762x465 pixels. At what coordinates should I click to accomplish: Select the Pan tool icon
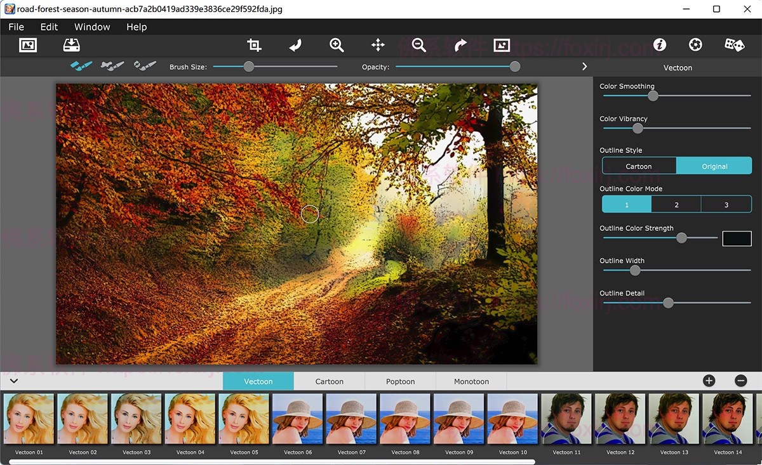pos(377,44)
